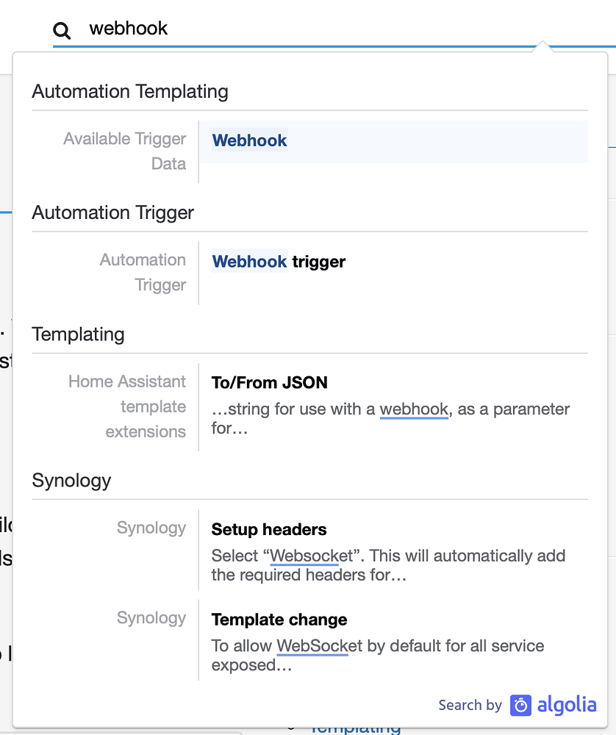Click the Synology label beside Template change

(151, 618)
